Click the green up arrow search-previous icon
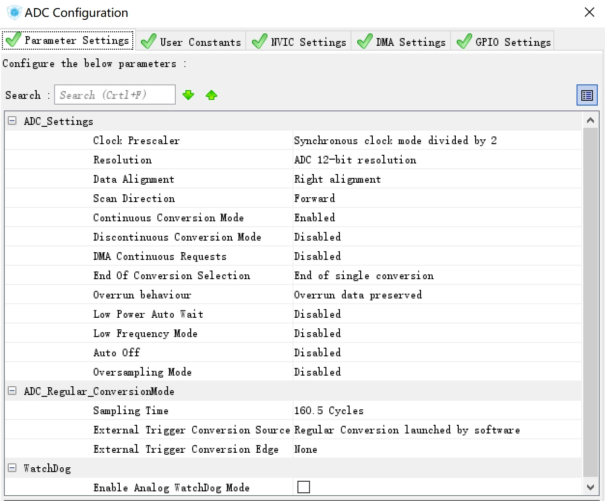Screen dimensions: 605x501 211,95
